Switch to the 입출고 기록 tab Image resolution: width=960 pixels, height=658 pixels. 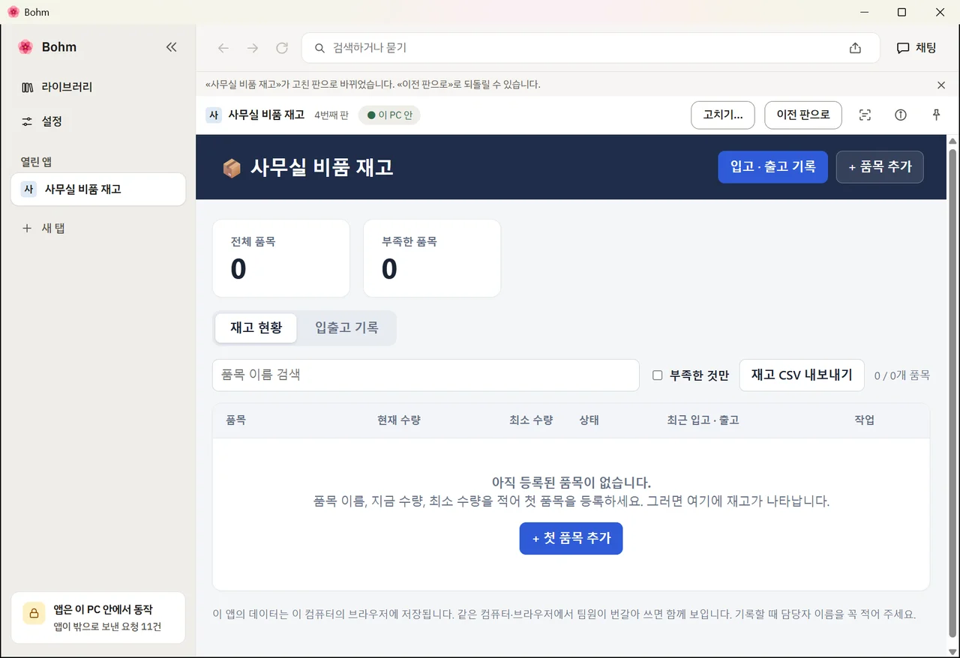(x=346, y=328)
